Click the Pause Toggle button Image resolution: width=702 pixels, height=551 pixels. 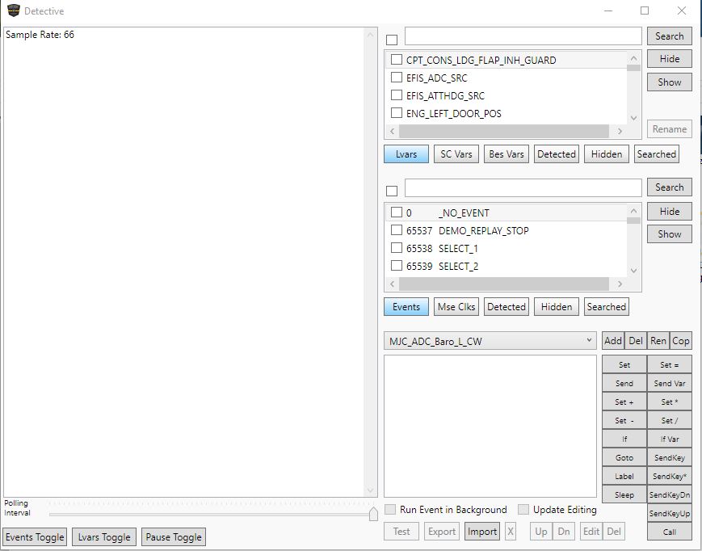tap(174, 537)
